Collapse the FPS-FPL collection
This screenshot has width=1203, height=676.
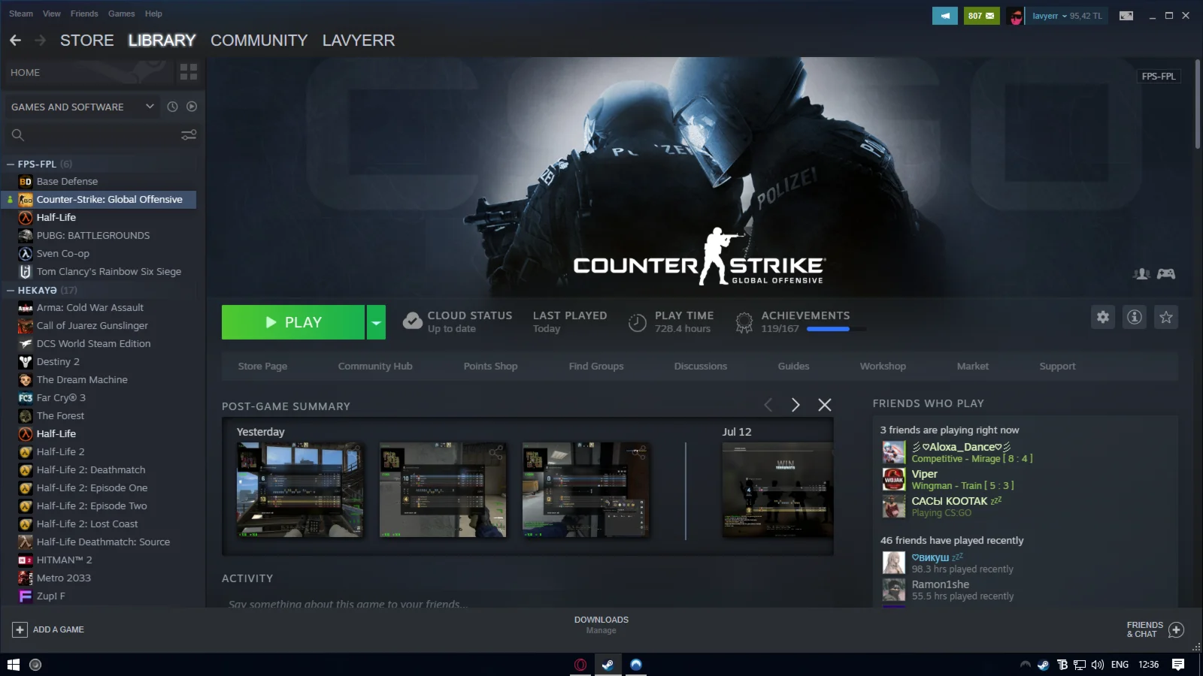(11, 164)
